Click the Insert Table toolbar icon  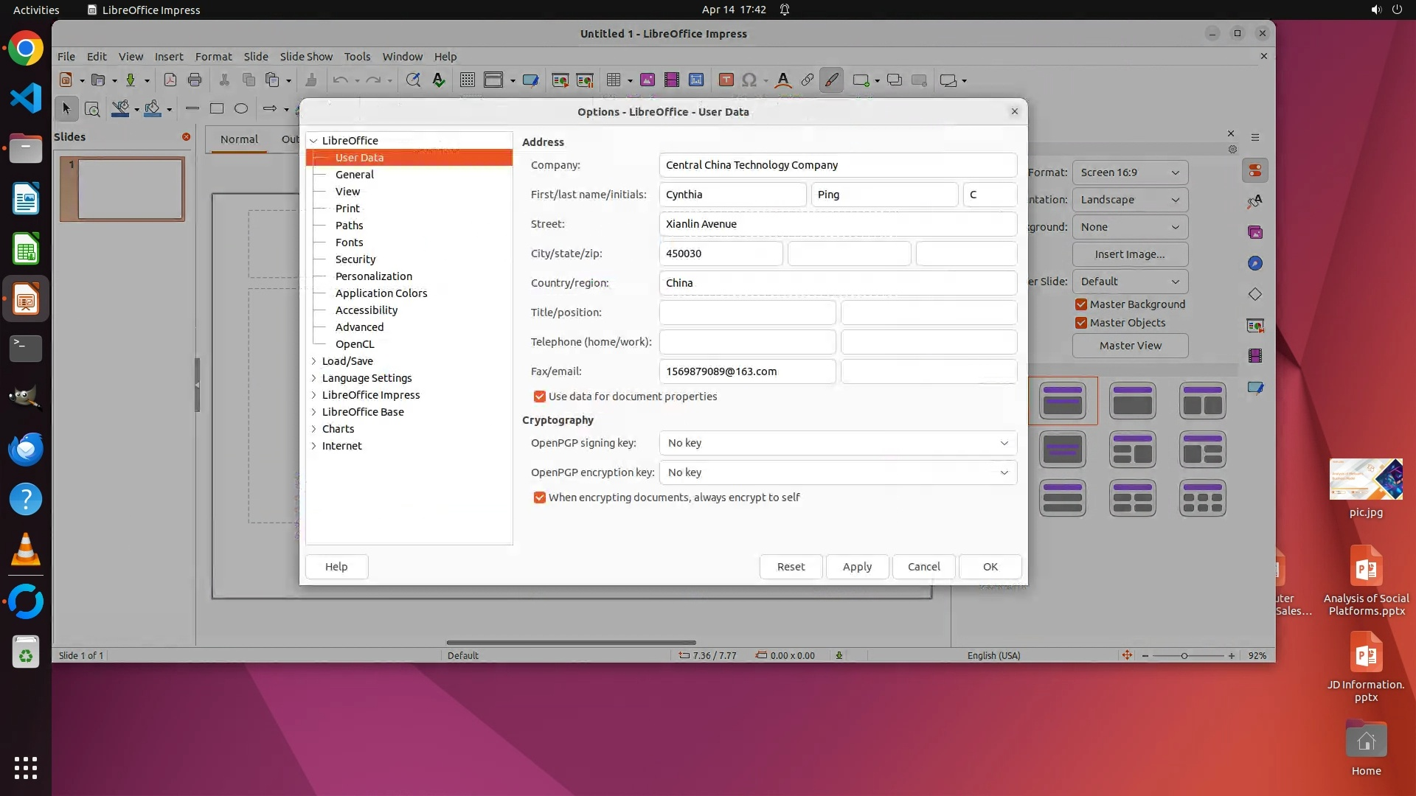coord(614,80)
